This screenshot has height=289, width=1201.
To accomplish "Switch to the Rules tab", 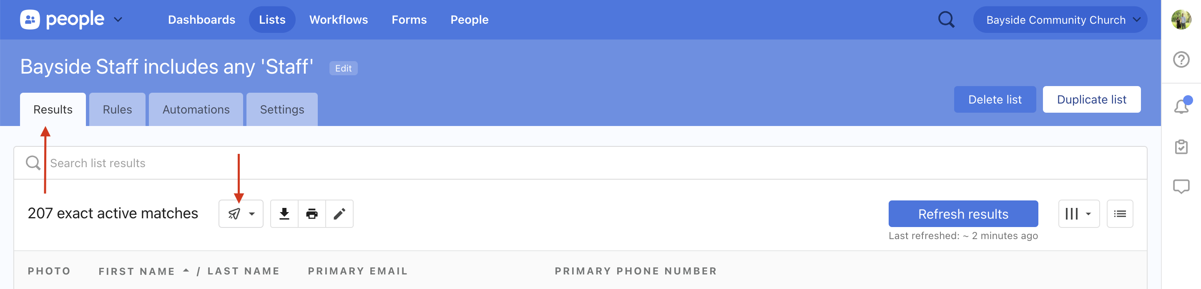I will coord(117,110).
